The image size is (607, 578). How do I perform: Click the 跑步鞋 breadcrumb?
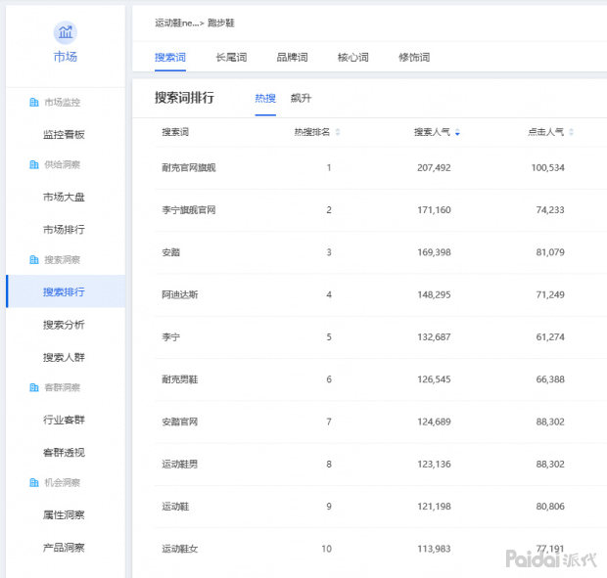(x=221, y=23)
